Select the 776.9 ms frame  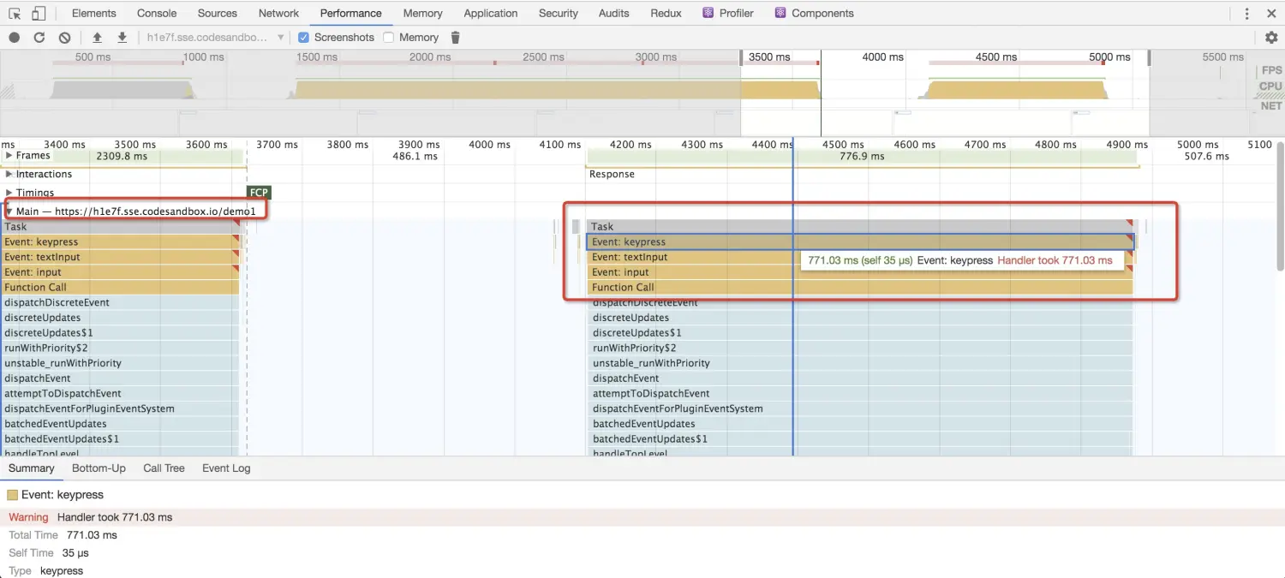pyautogui.click(x=862, y=157)
